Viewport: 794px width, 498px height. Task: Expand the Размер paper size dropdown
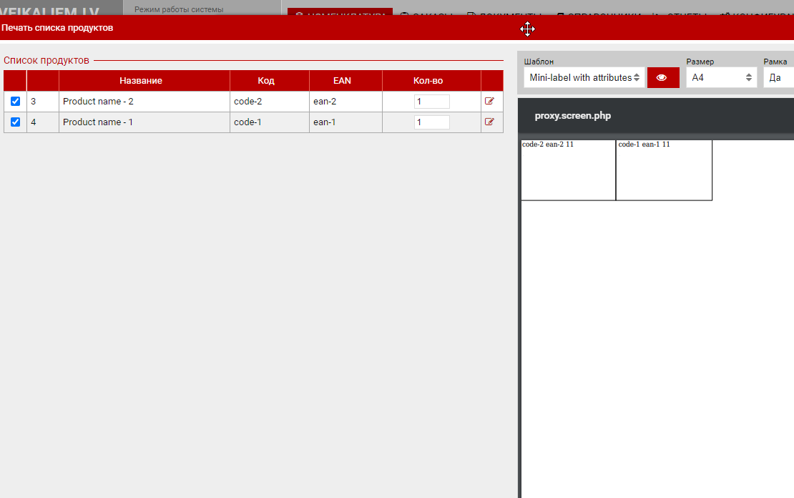[x=721, y=78]
